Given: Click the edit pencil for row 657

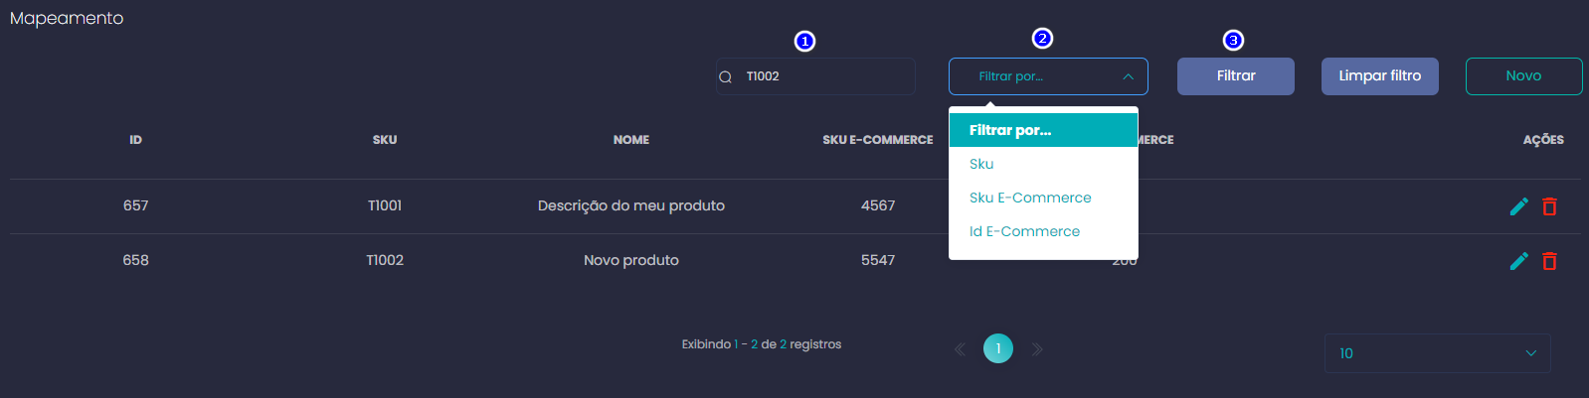Looking at the screenshot, I should click(x=1518, y=206).
